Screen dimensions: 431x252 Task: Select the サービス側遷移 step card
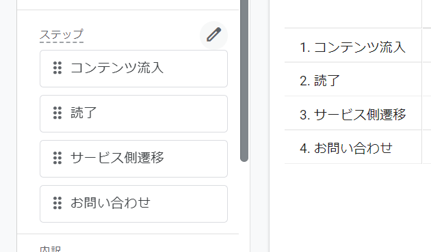(x=133, y=158)
